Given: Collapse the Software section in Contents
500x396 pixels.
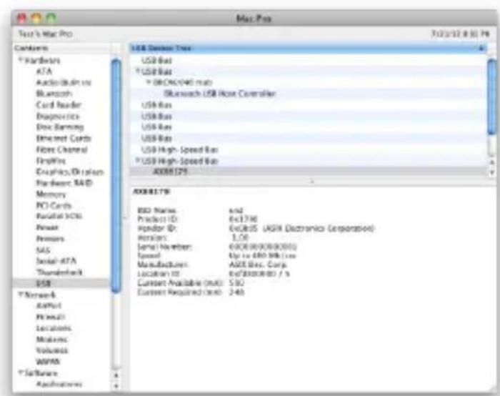Looking at the screenshot, I should (x=21, y=372).
